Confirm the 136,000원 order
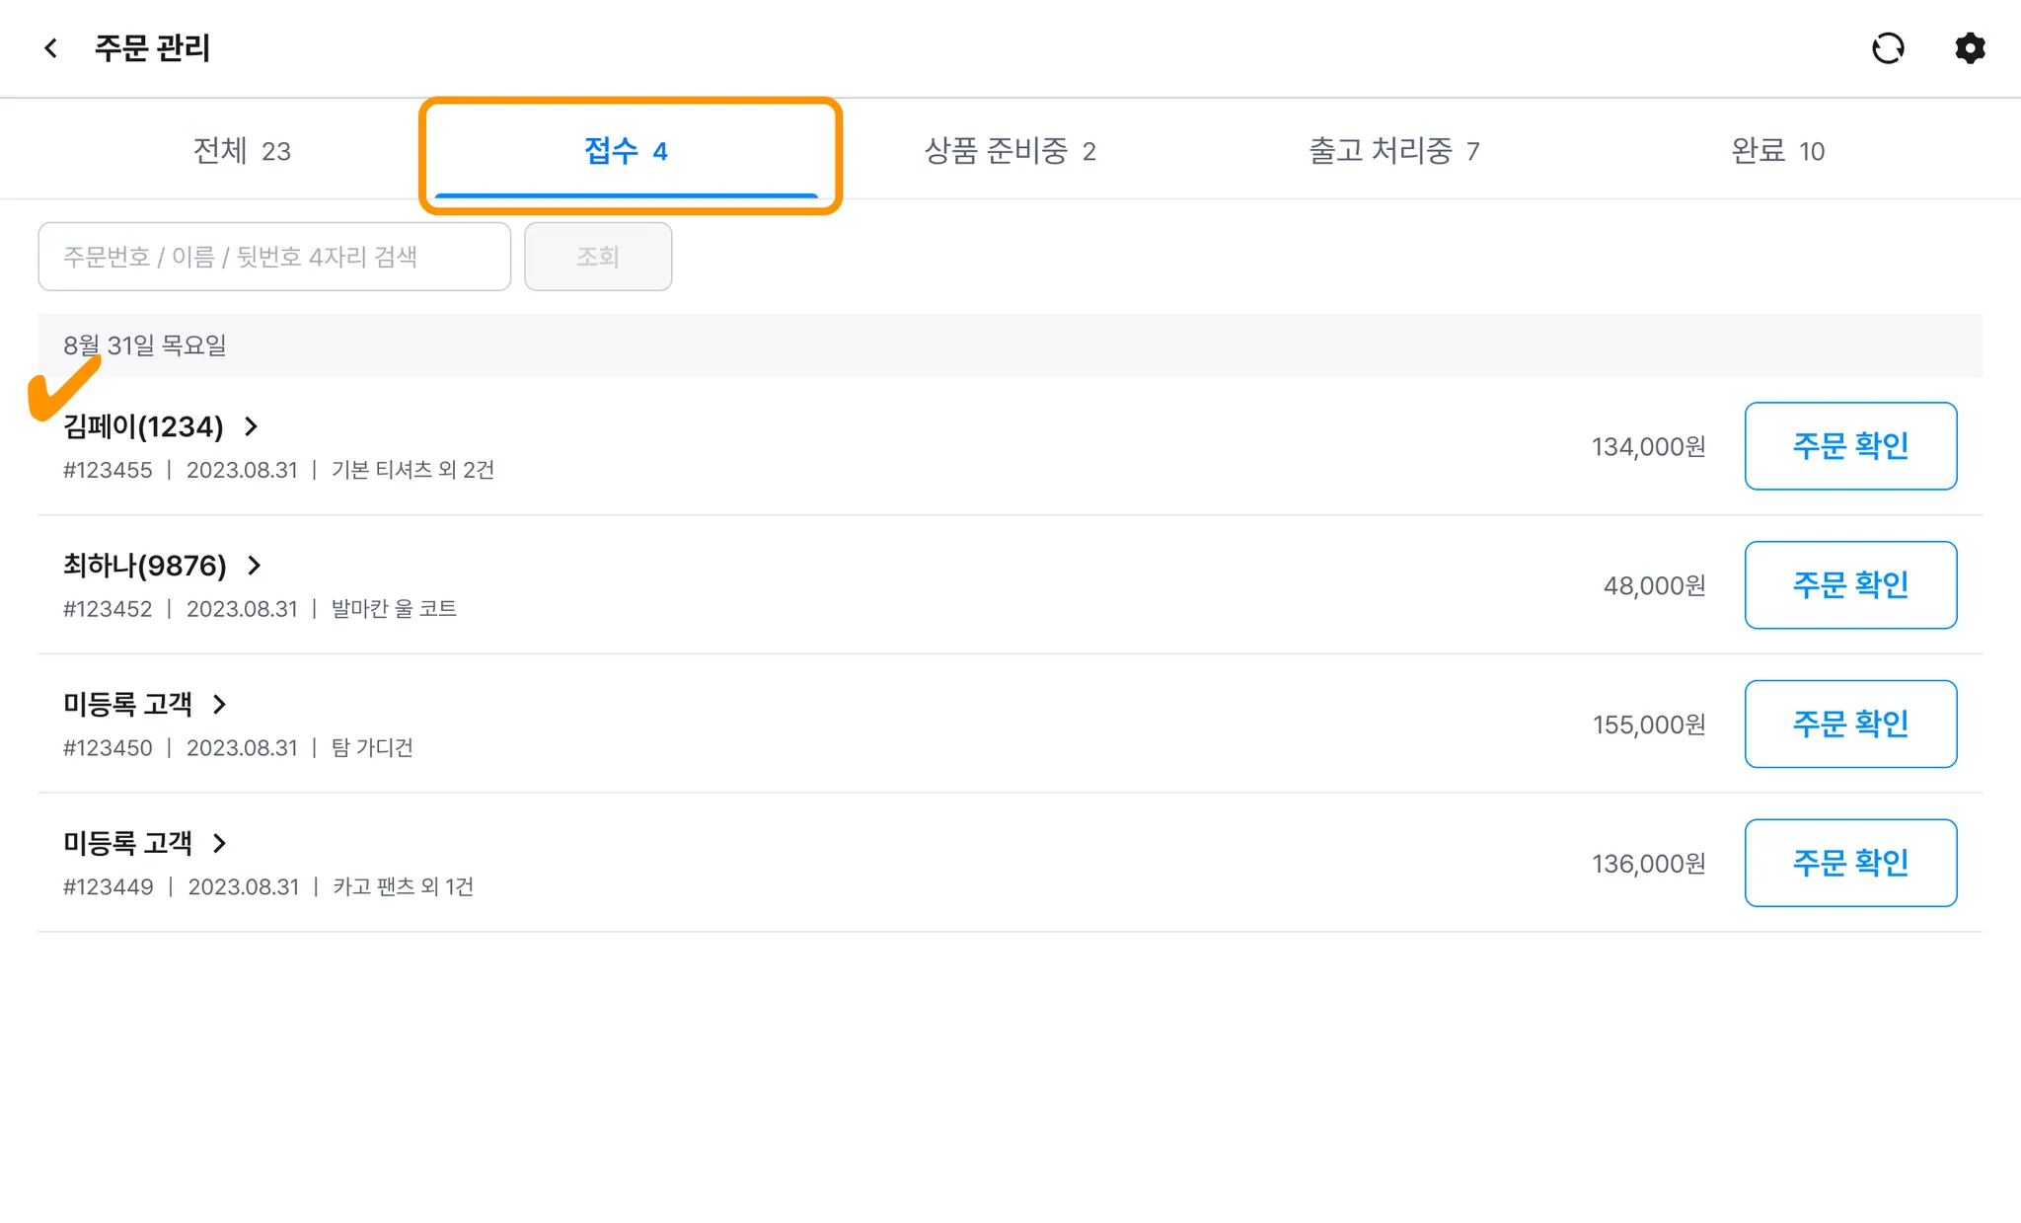 [1850, 864]
